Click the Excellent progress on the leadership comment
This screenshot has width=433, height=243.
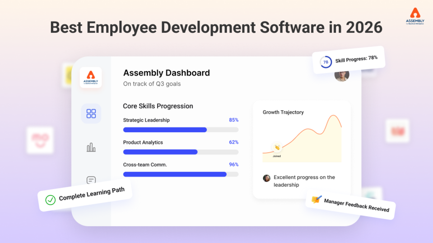coord(304,181)
